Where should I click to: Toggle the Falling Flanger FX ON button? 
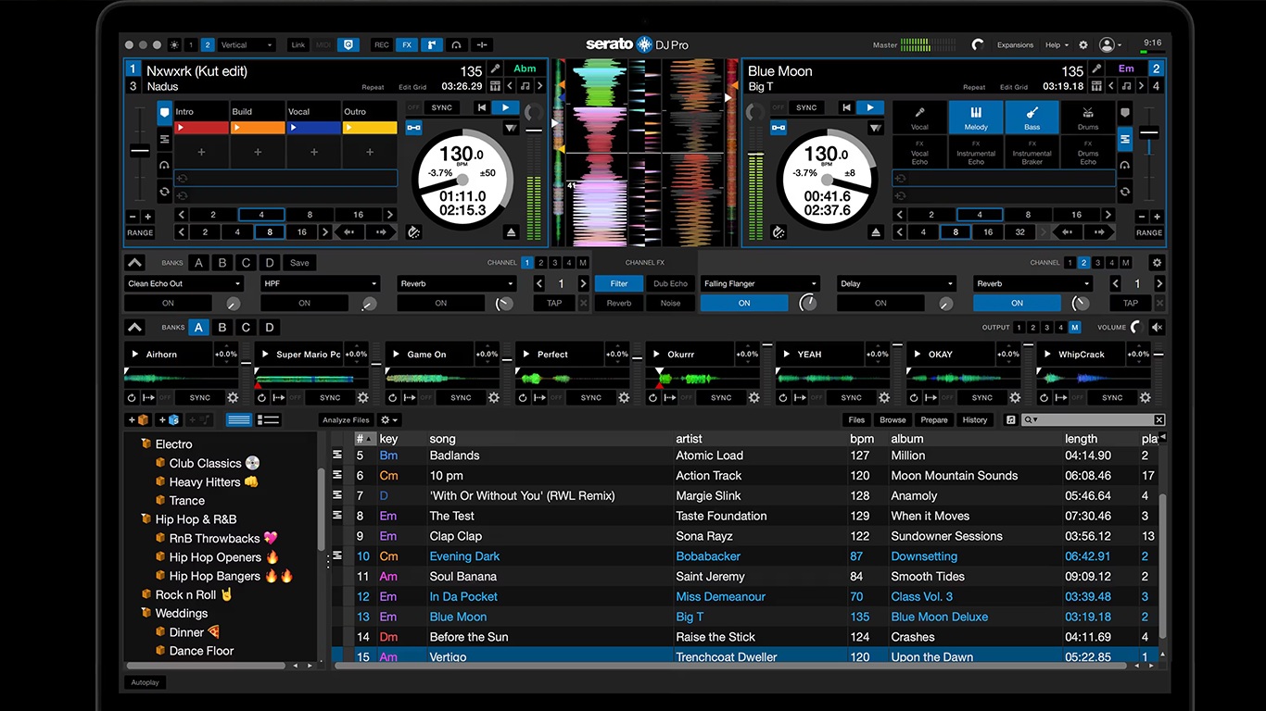[744, 303]
